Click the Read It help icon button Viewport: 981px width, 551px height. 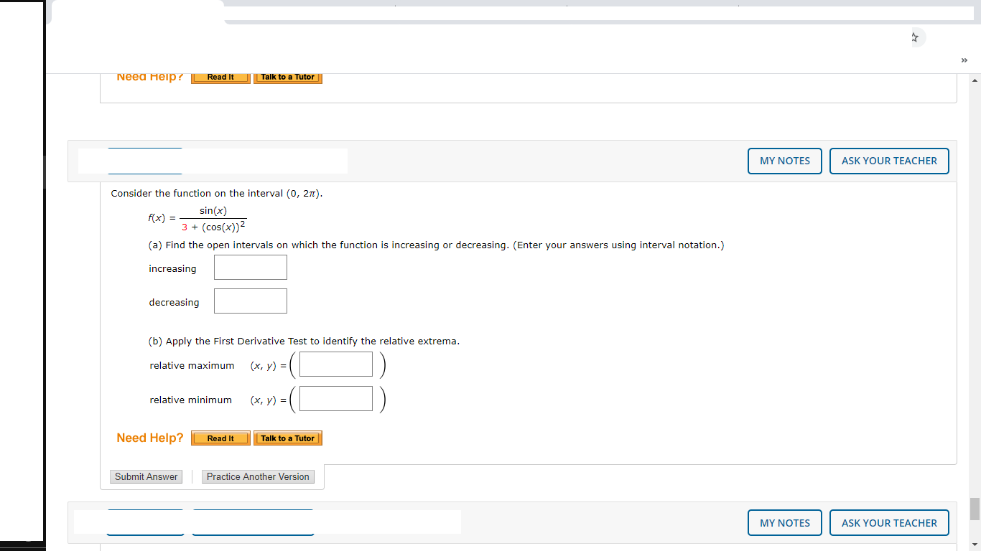coord(220,438)
